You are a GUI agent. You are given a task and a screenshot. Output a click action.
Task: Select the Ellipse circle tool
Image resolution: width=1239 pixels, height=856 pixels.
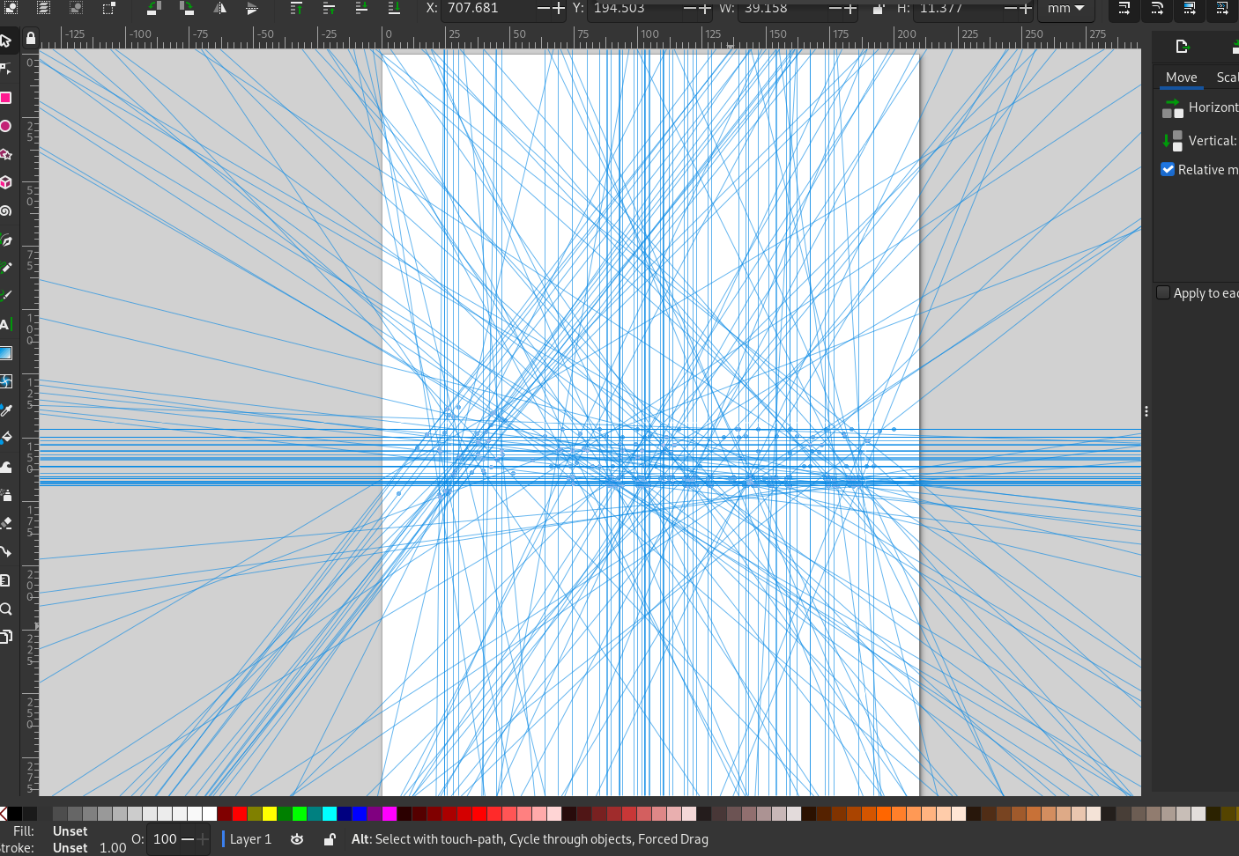coord(6,126)
